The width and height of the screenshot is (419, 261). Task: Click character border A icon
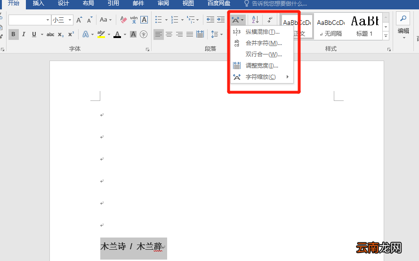pyautogui.click(x=144, y=20)
